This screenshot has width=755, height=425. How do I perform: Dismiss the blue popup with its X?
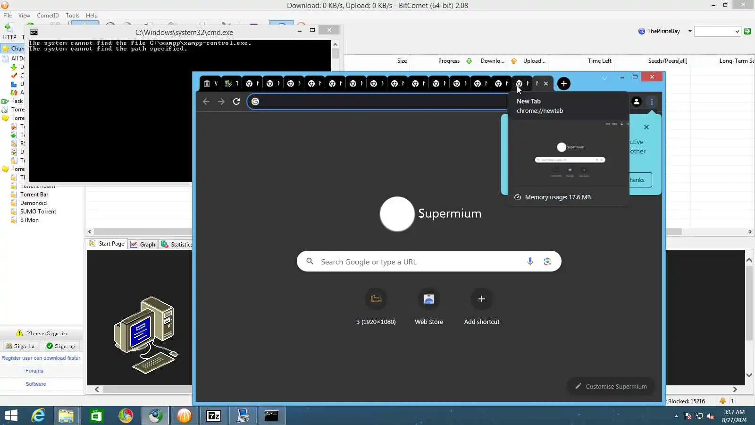[x=646, y=127]
